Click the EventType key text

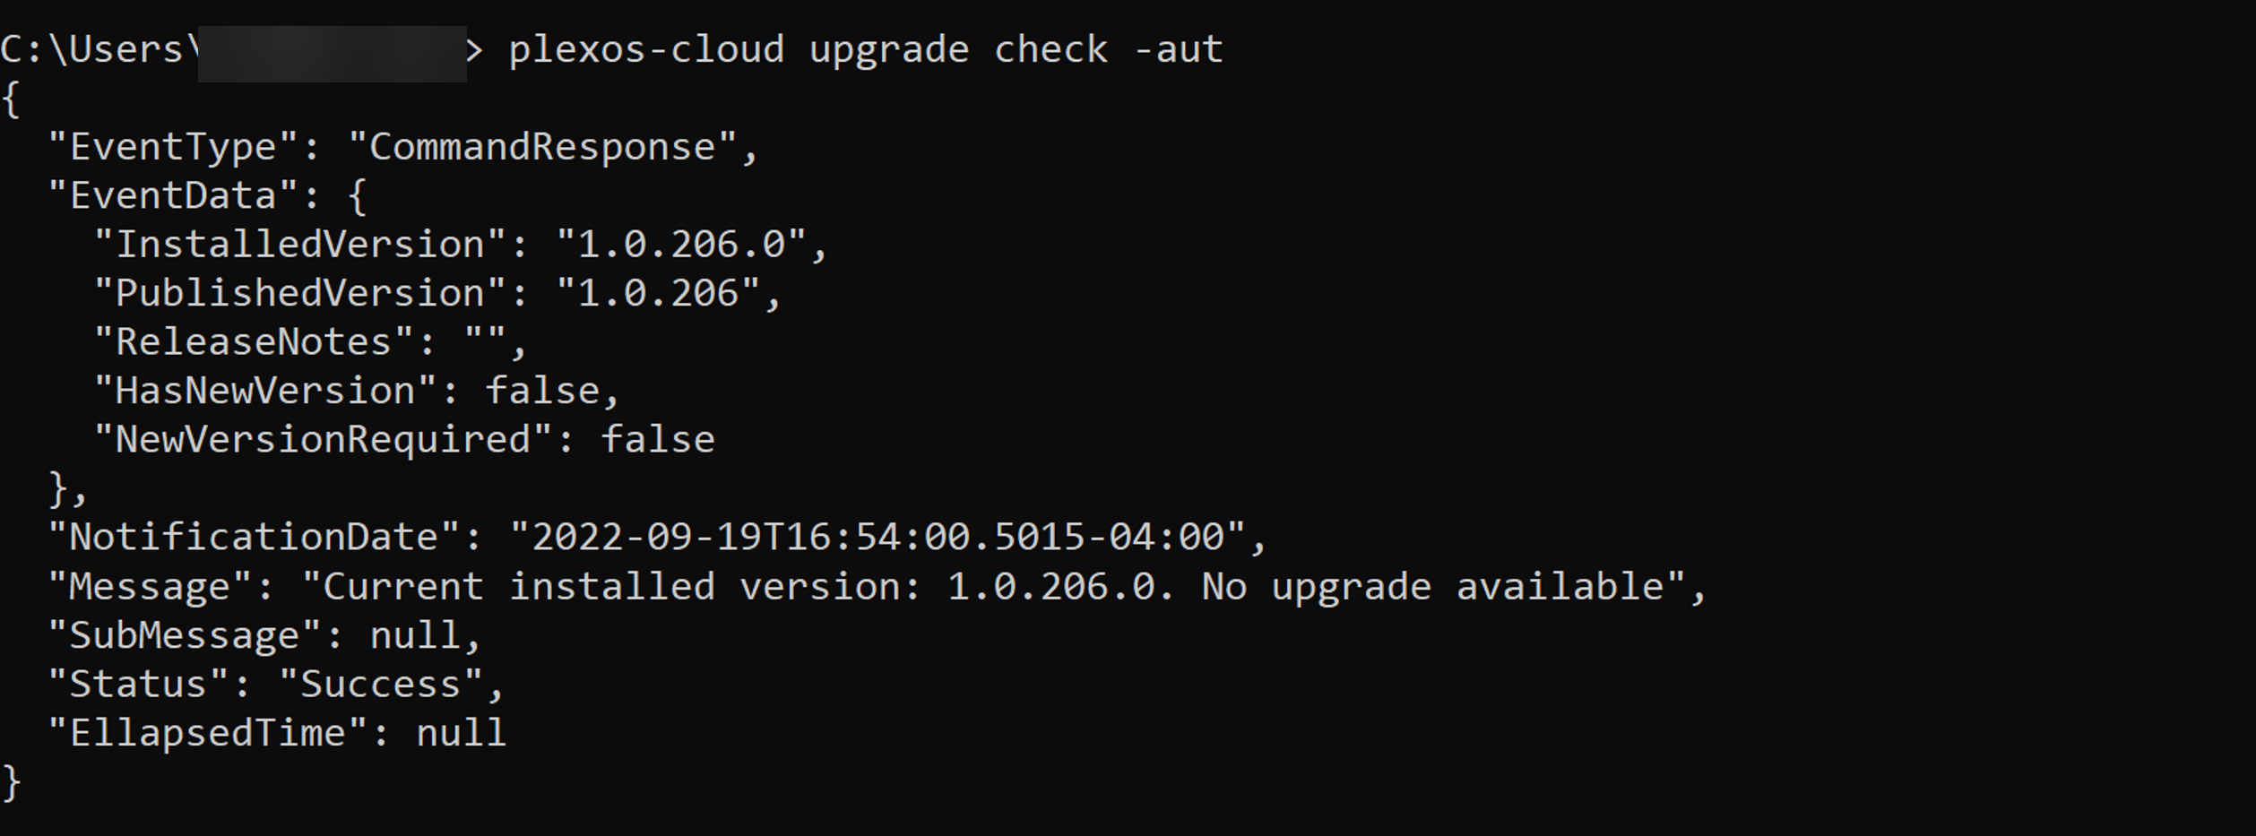click(x=173, y=148)
